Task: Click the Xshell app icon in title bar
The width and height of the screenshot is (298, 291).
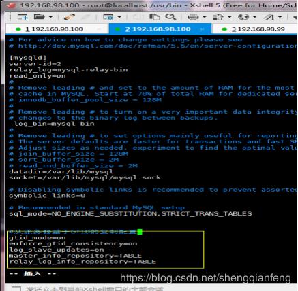Action: 11,5
